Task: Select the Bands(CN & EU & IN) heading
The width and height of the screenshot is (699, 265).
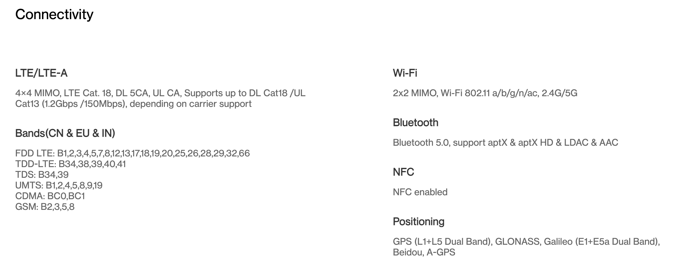Action: [65, 133]
